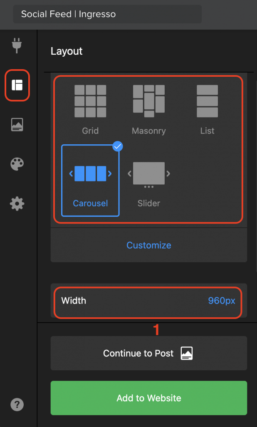The height and width of the screenshot is (427, 257).
Task: Select the Masonry layout icon
Action: 149,101
